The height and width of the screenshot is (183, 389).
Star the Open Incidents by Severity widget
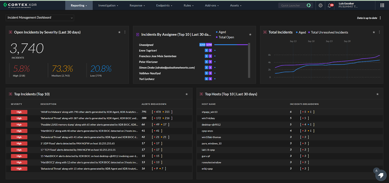[119, 32]
